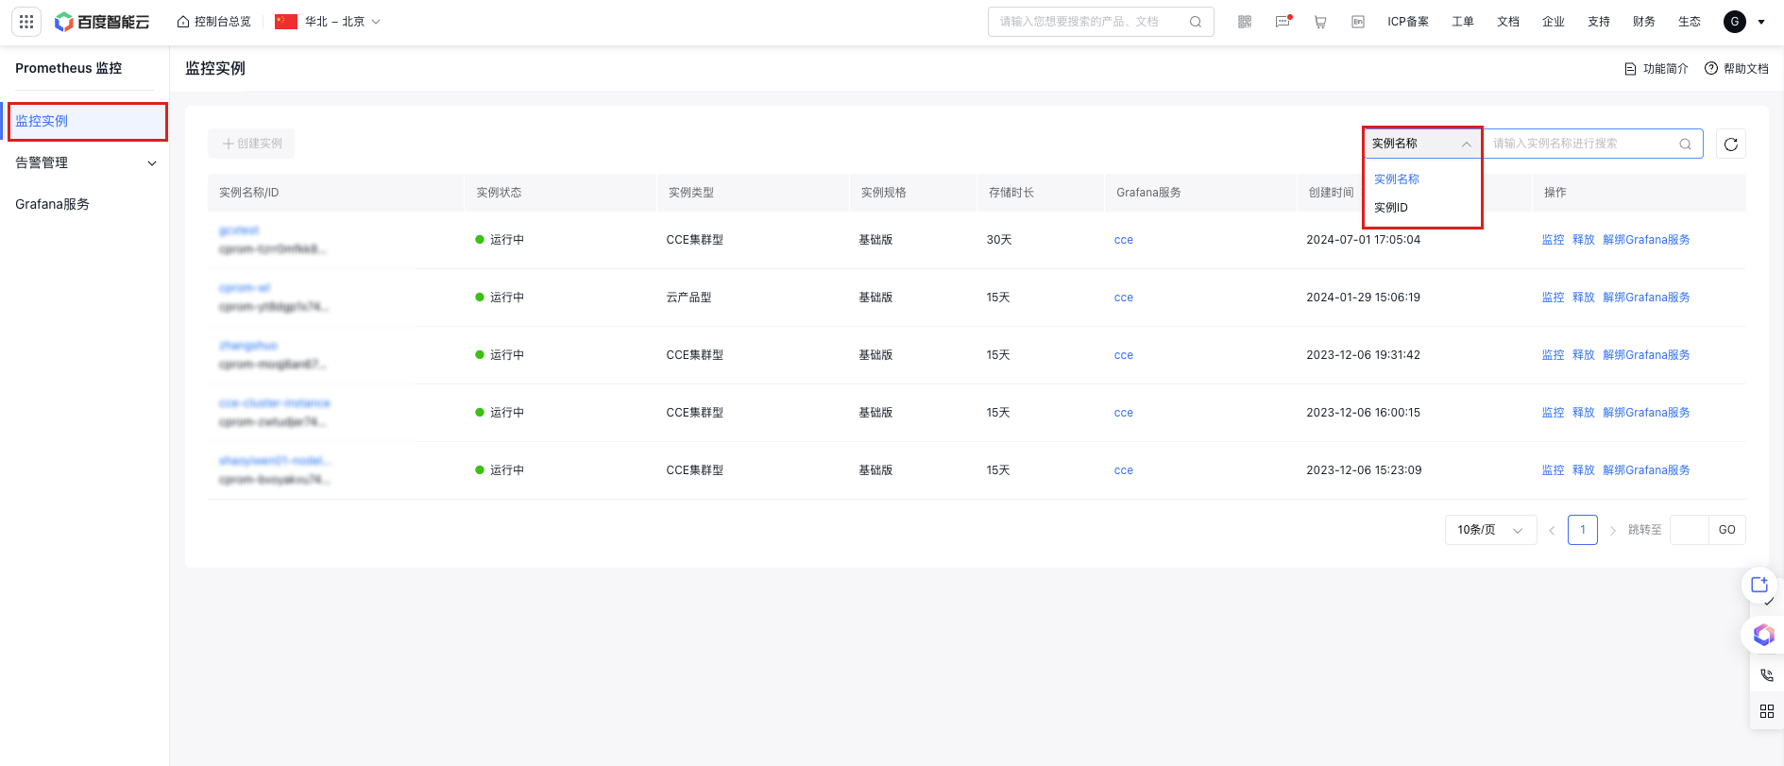
Task: Click the G user avatar
Action: click(x=1735, y=22)
